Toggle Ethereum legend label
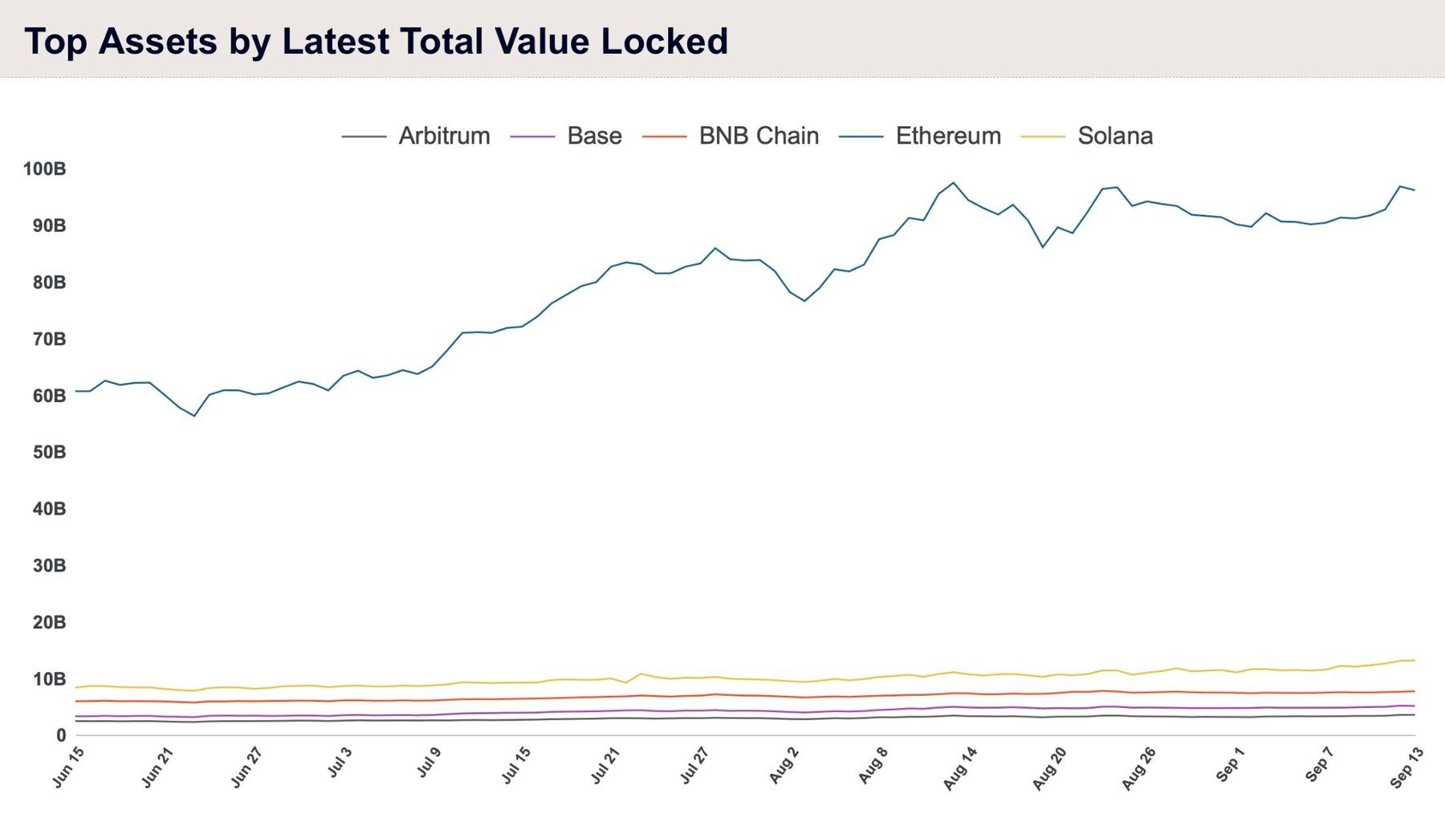This screenshot has width=1445, height=814. click(x=948, y=136)
